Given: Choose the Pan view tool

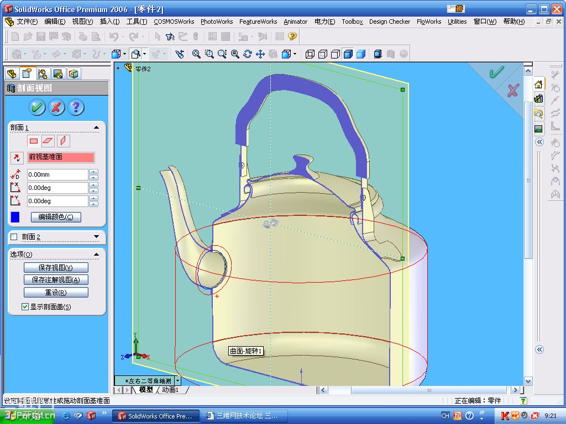Looking at the screenshot, I should point(259,54).
